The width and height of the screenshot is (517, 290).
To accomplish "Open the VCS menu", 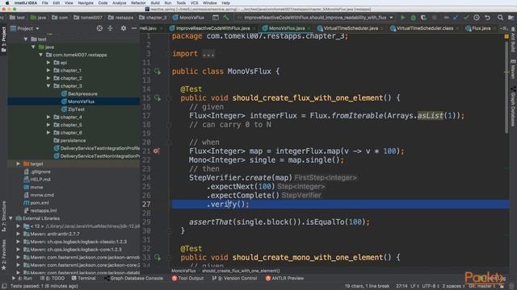I will click(x=195, y=3).
